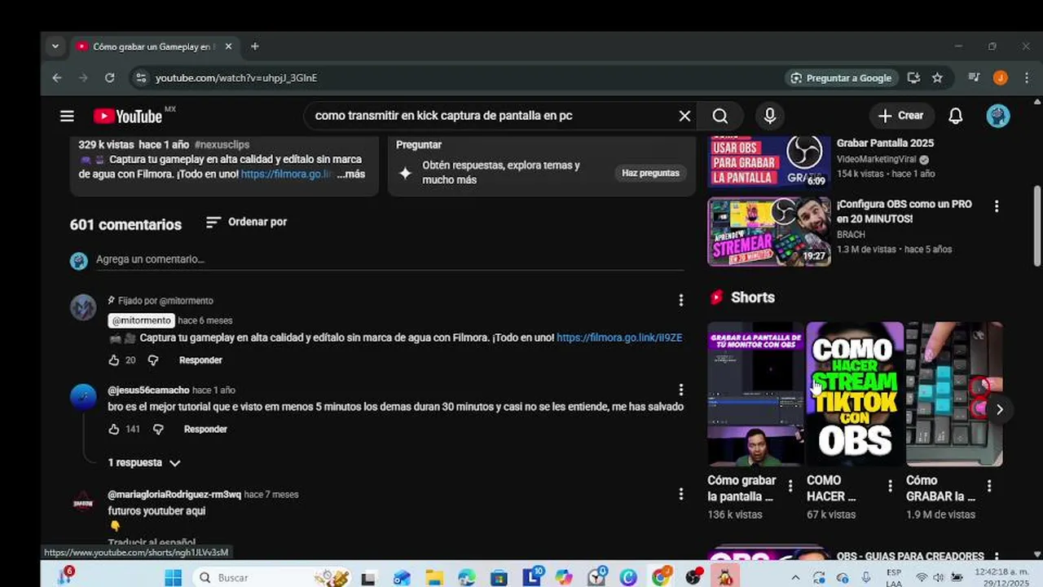Close the Cómo grabar un Gameplay tab
Viewport: 1043px width, 587px height.
coord(228,46)
